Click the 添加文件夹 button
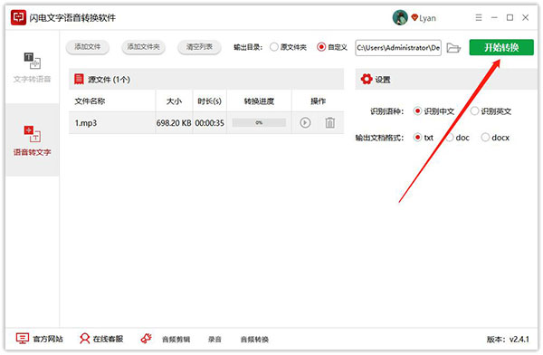This screenshot has width=543, height=355. point(143,47)
